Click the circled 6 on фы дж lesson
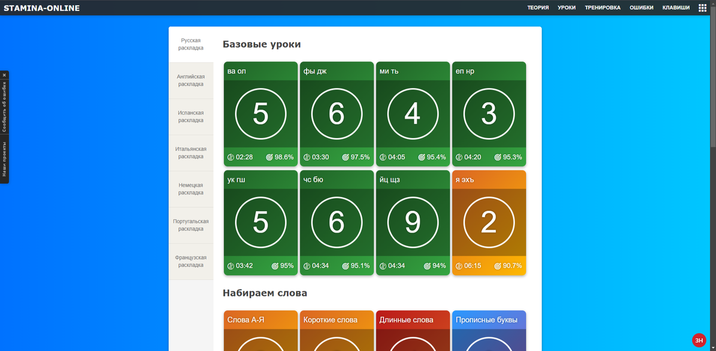The width and height of the screenshot is (716, 351). [x=337, y=113]
